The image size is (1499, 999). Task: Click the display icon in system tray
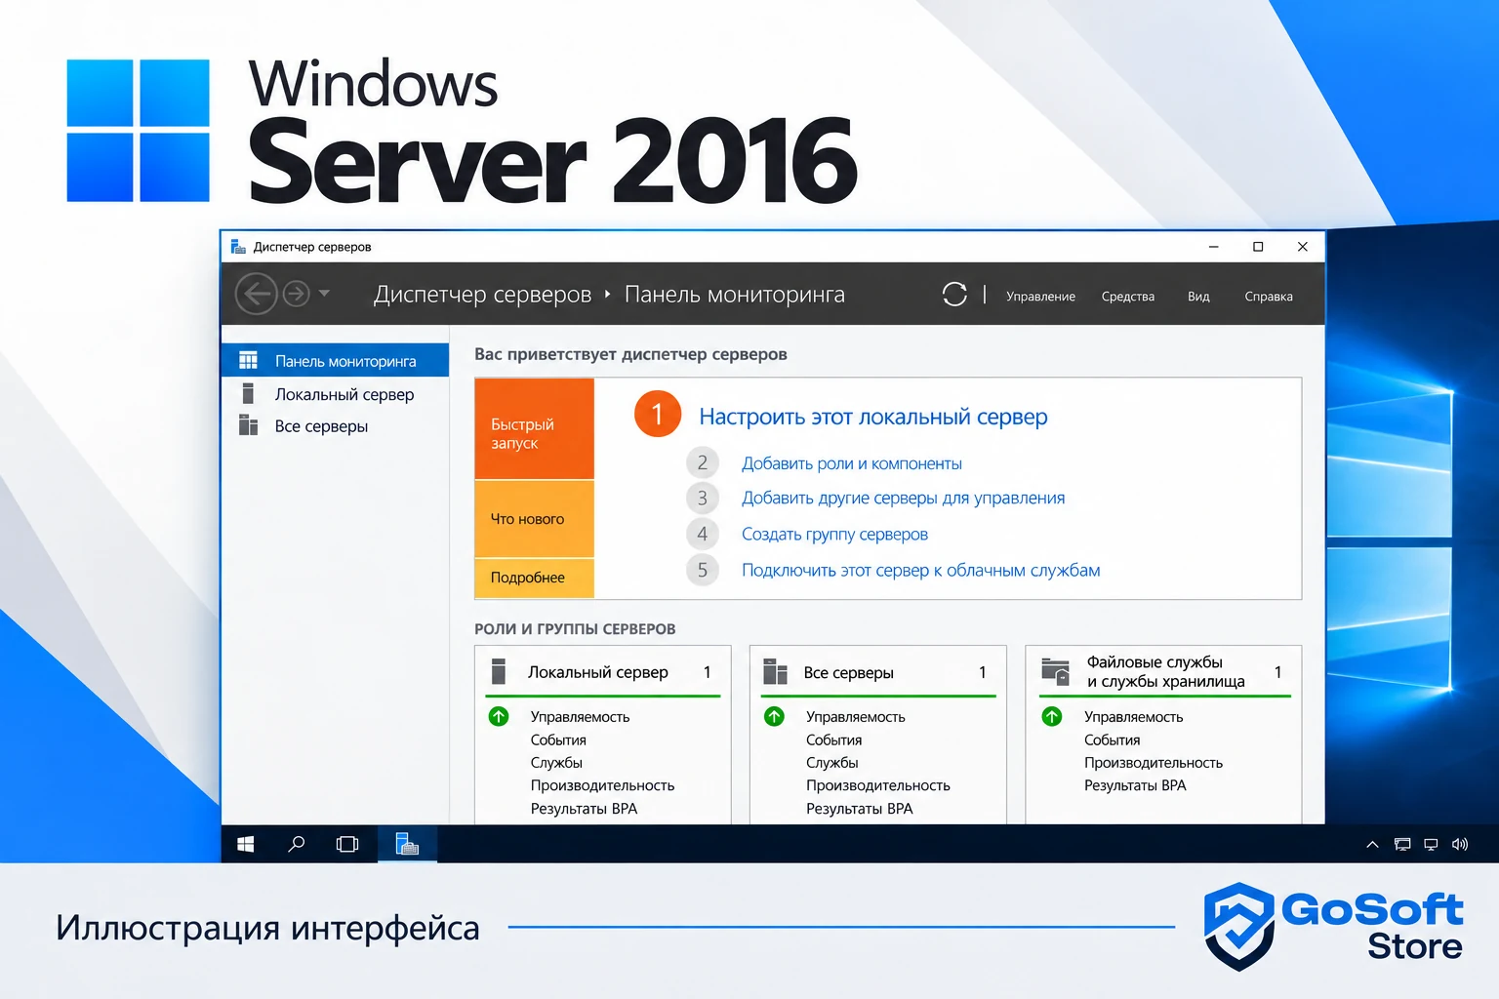coord(1431,845)
